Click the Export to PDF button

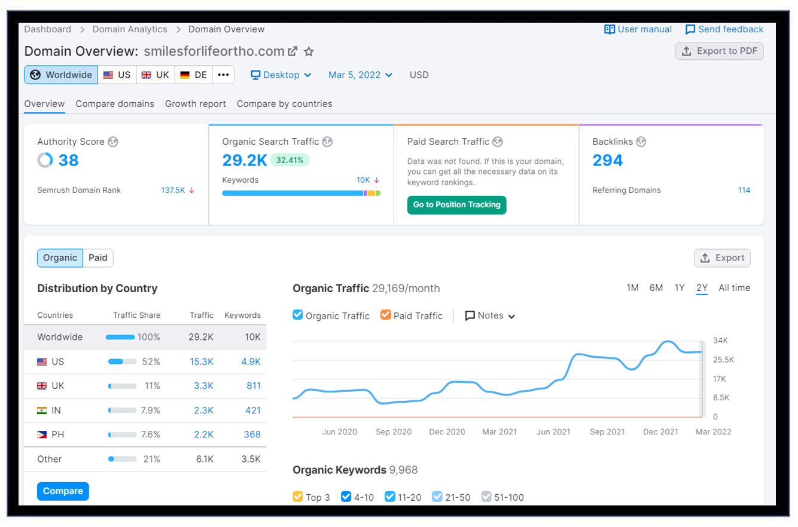[x=720, y=51]
